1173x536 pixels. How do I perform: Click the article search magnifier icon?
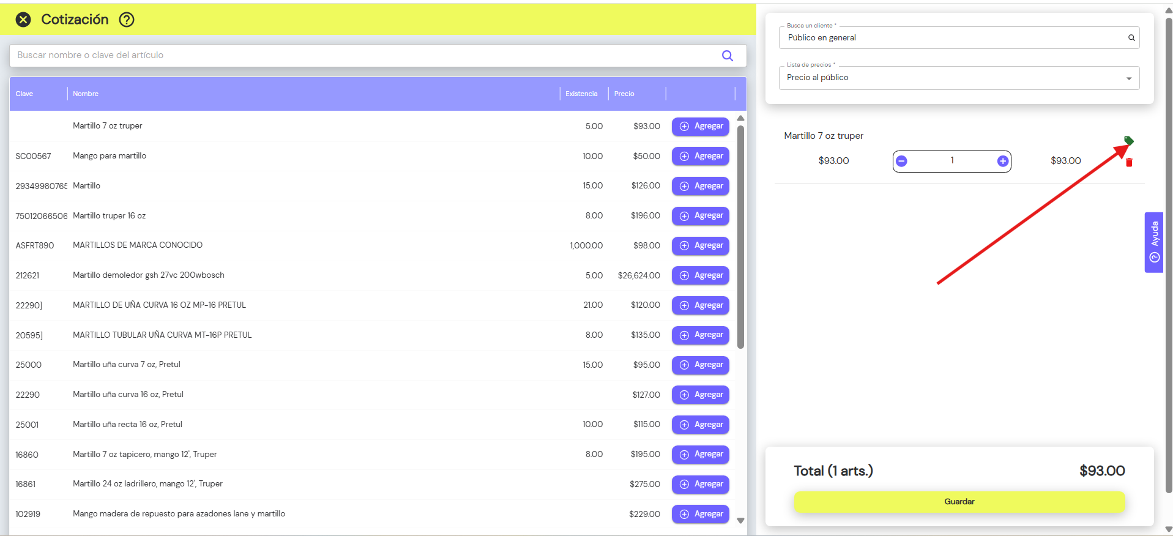(x=728, y=56)
